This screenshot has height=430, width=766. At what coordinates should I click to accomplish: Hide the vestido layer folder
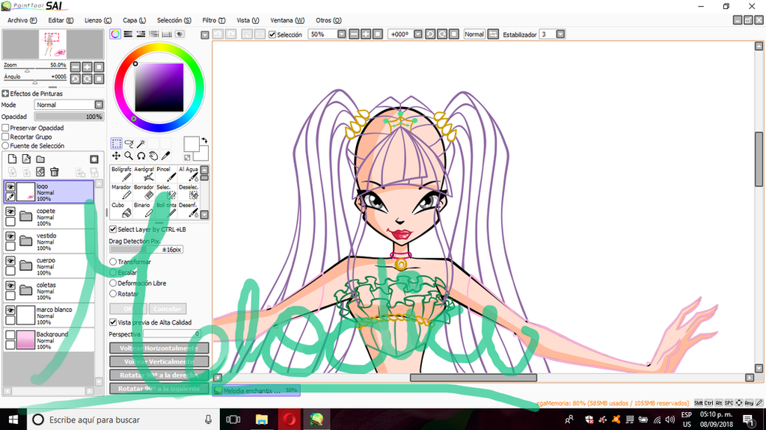10,236
